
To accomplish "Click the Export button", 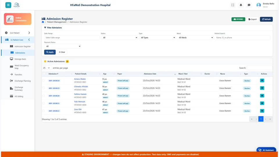I will [253, 19].
